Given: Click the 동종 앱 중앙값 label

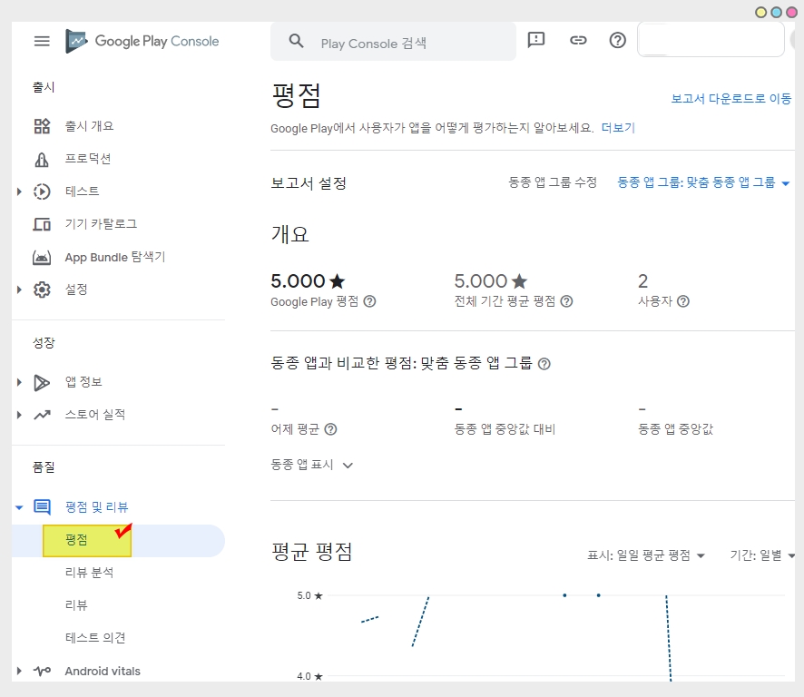Looking at the screenshot, I should tap(676, 429).
